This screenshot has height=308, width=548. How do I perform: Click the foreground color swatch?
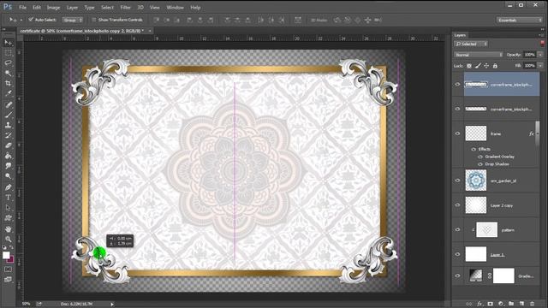pyautogui.click(x=6, y=255)
